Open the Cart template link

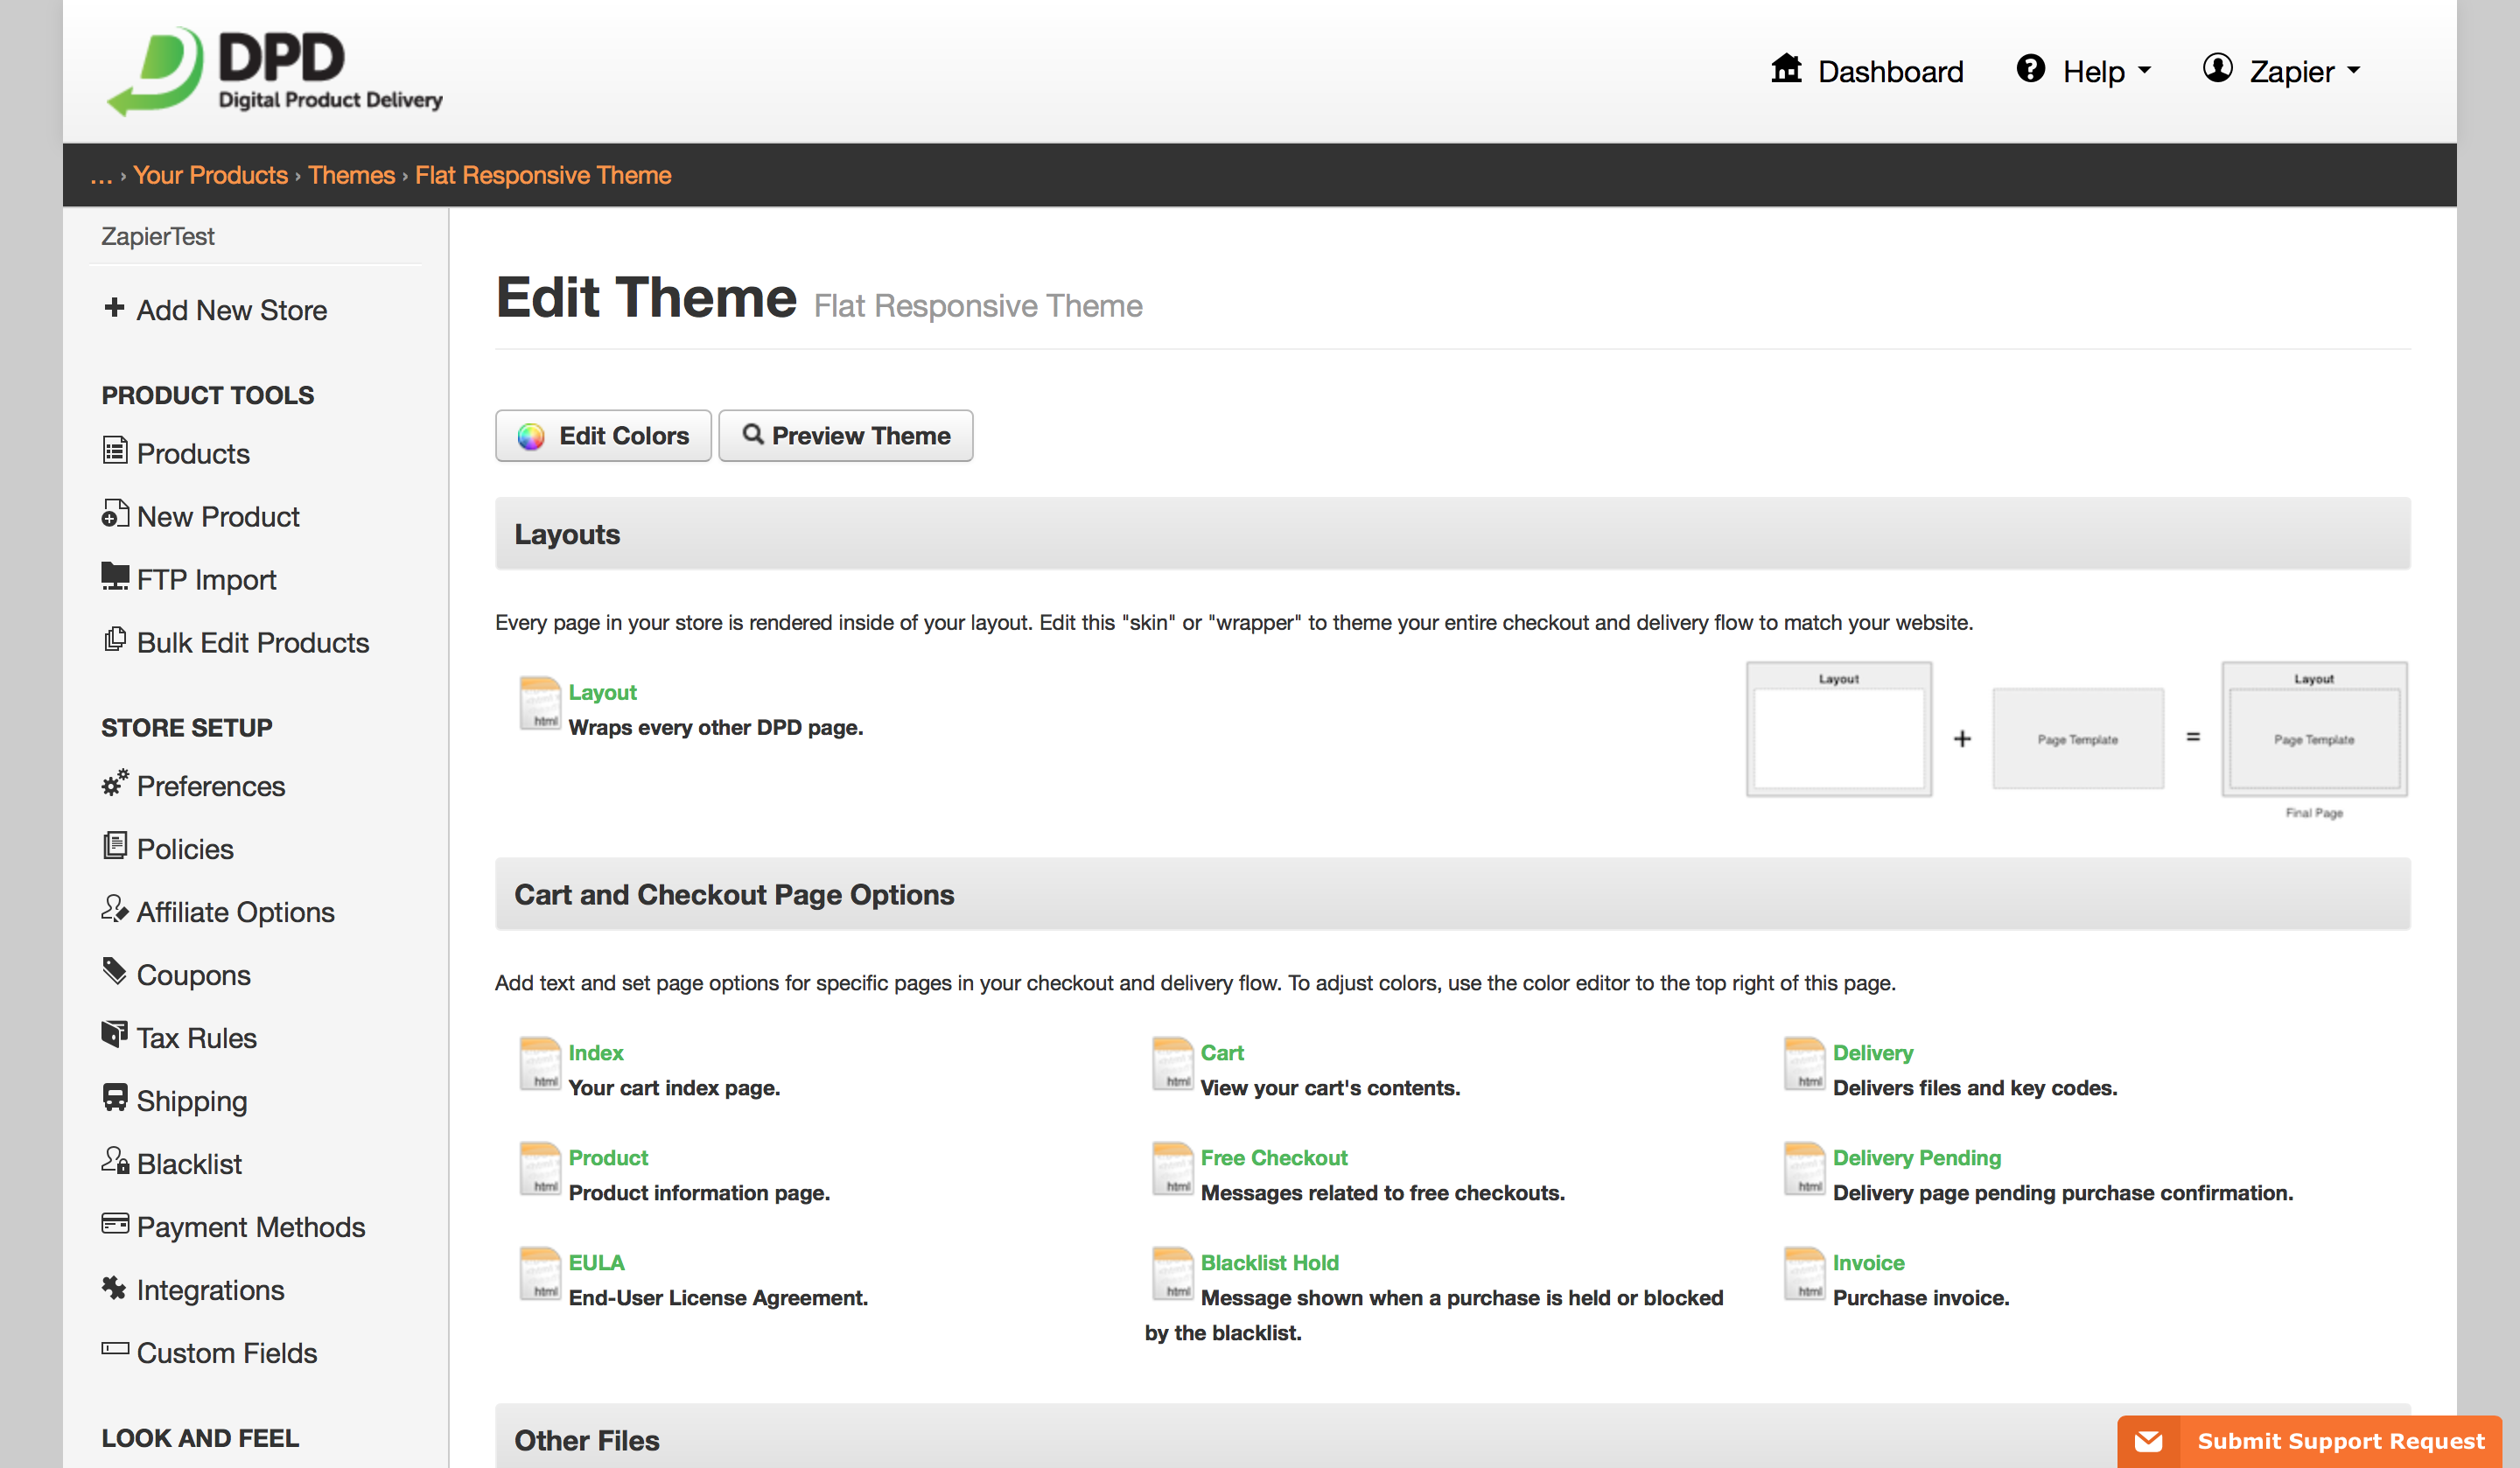click(x=1222, y=1052)
